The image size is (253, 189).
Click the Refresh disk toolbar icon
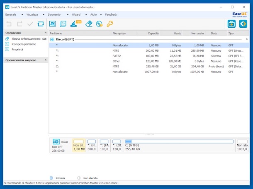pos(41,24)
